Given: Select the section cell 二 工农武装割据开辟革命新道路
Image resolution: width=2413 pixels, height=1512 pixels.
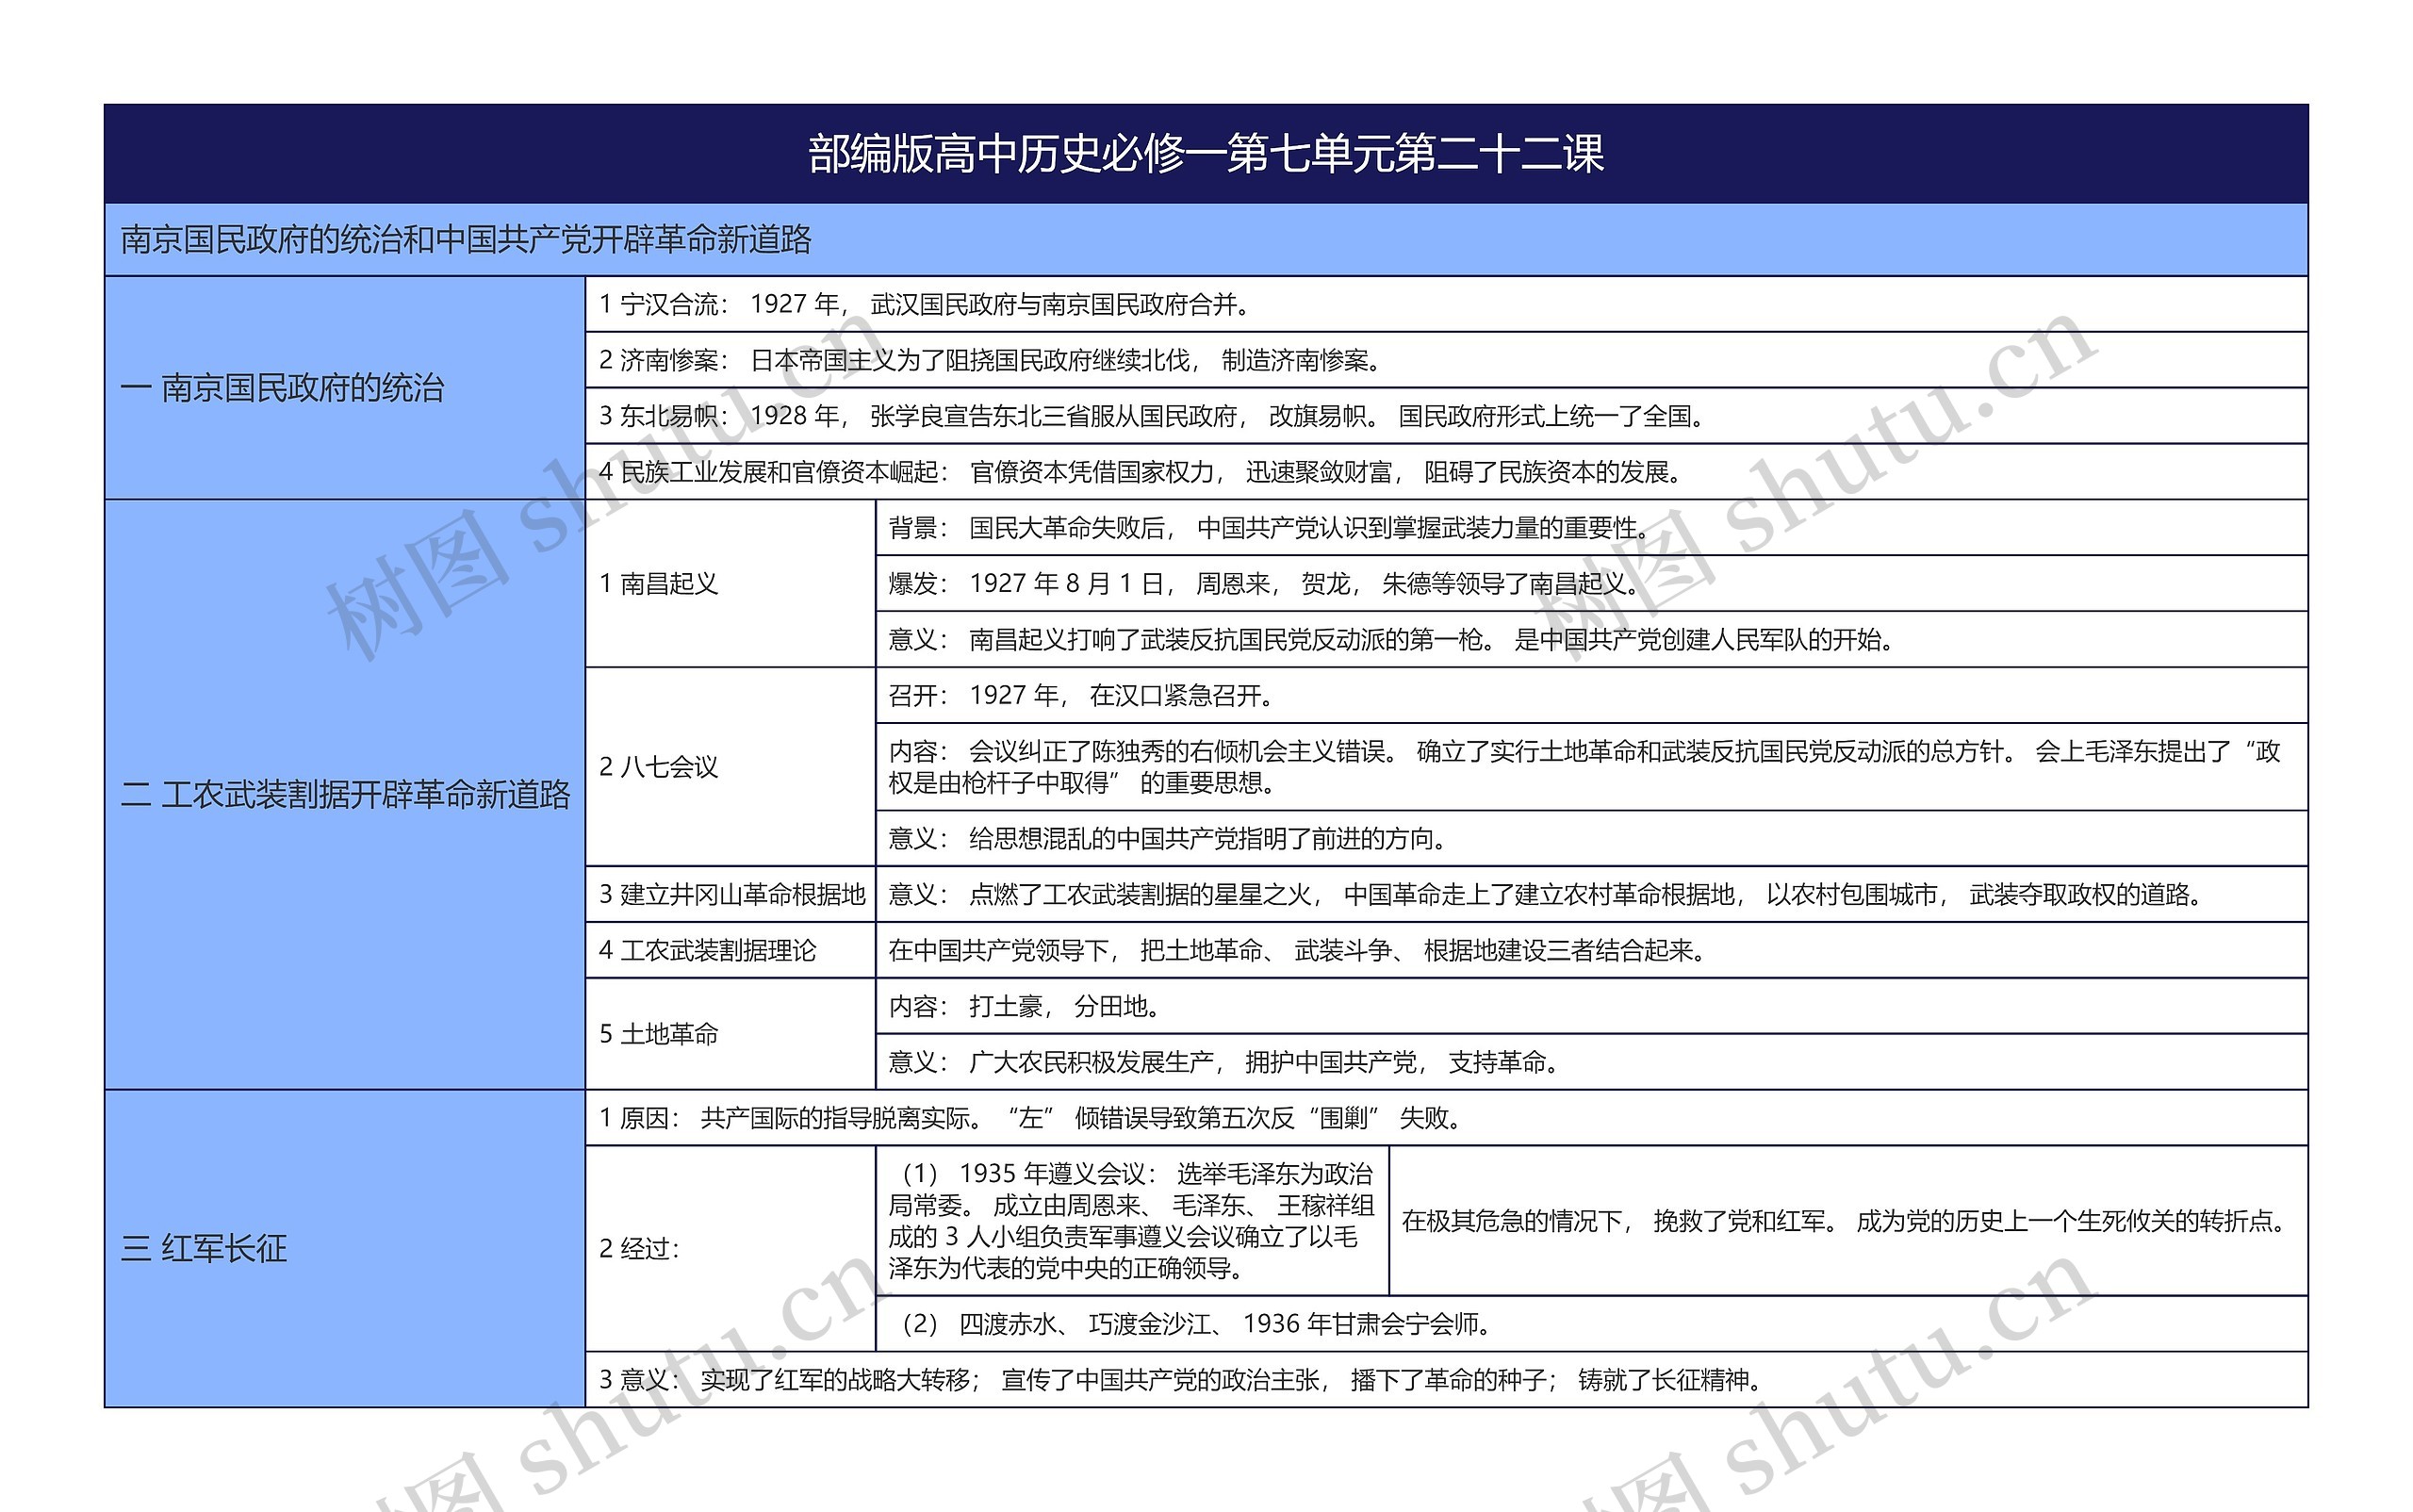Looking at the screenshot, I should click(345, 794).
